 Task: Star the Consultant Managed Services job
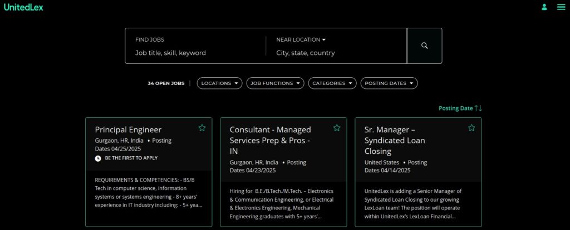[x=337, y=128]
